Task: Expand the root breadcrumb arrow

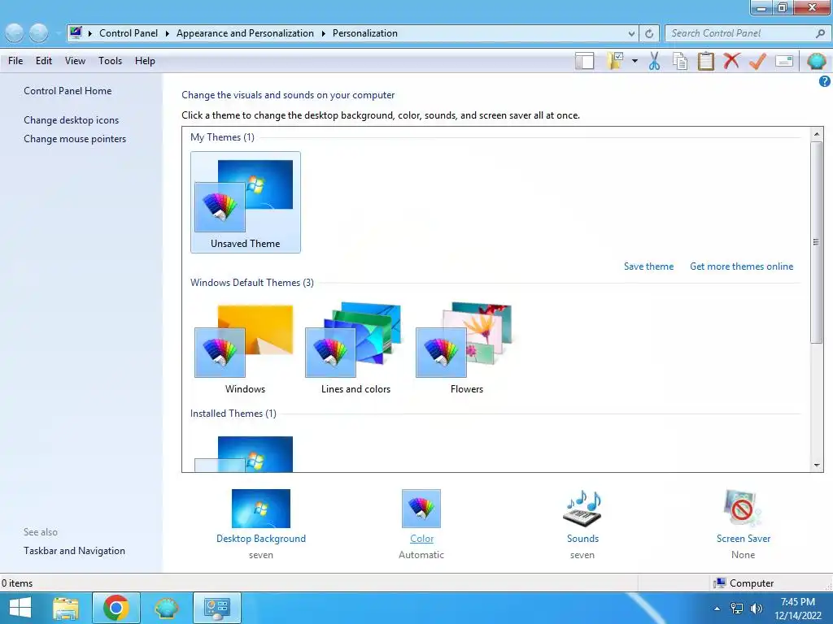Action: [89, 33]
